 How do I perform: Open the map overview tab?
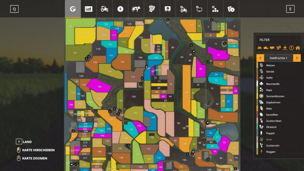[73, 9]
